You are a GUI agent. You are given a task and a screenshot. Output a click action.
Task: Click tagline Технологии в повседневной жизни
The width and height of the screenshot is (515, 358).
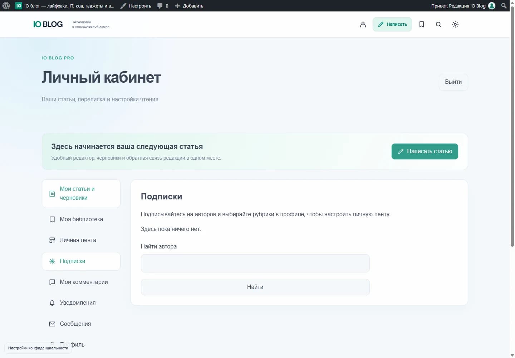click(91, 24)
